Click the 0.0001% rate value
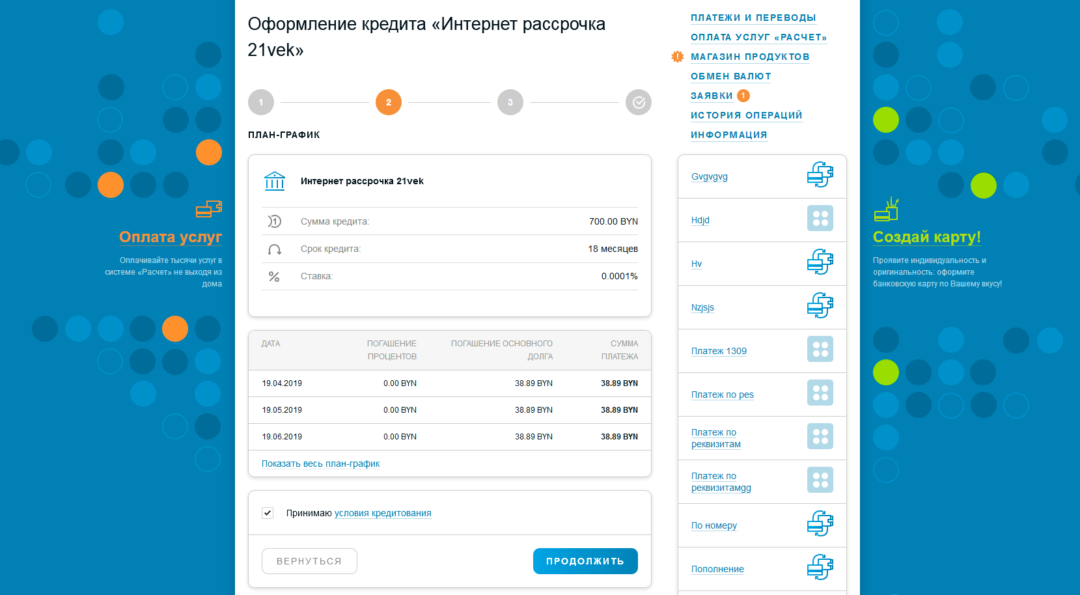1080x595 pixels. [620, 276]
